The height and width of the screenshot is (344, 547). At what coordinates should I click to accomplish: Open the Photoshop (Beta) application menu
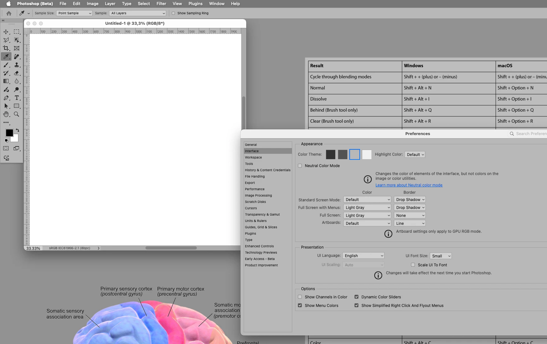coord(35,4)
